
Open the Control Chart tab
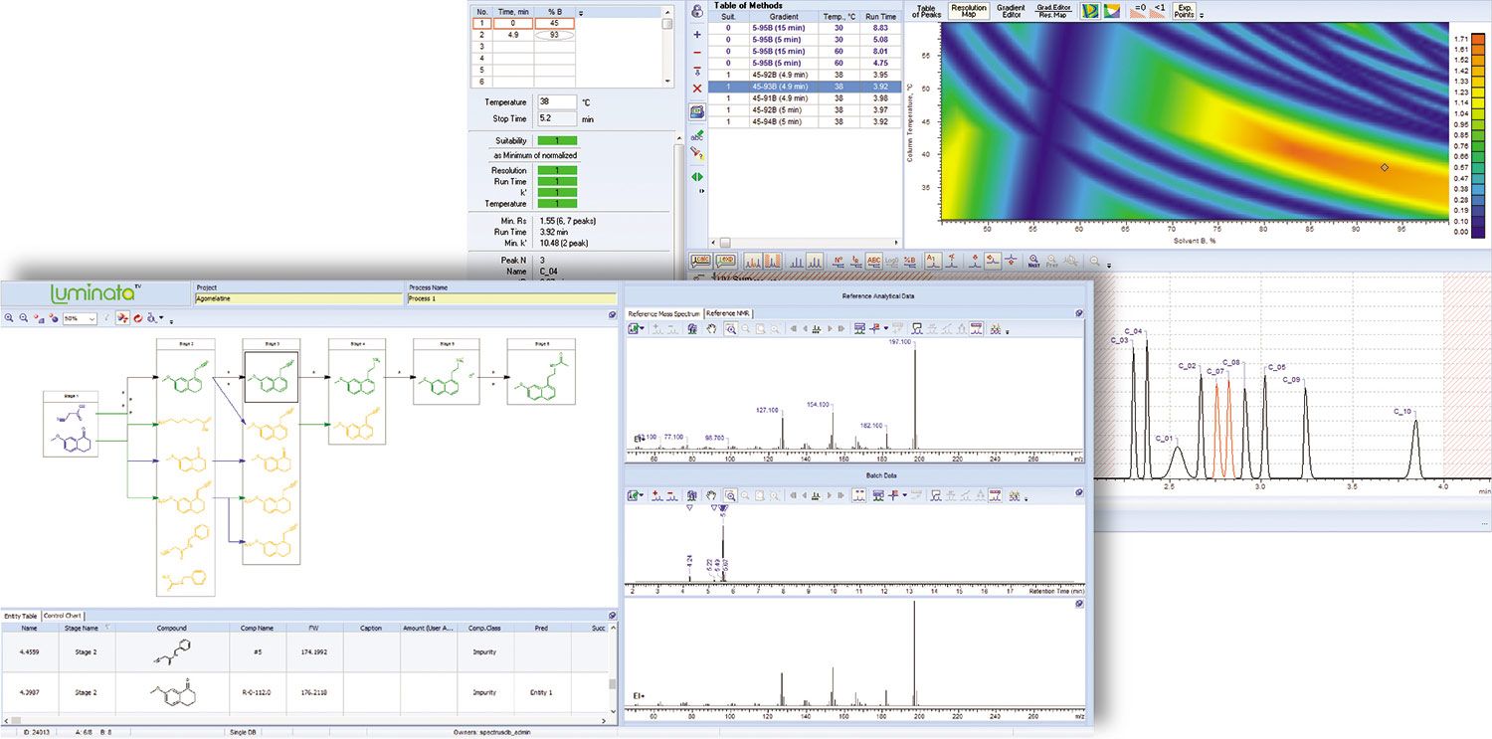pos(63,616)
